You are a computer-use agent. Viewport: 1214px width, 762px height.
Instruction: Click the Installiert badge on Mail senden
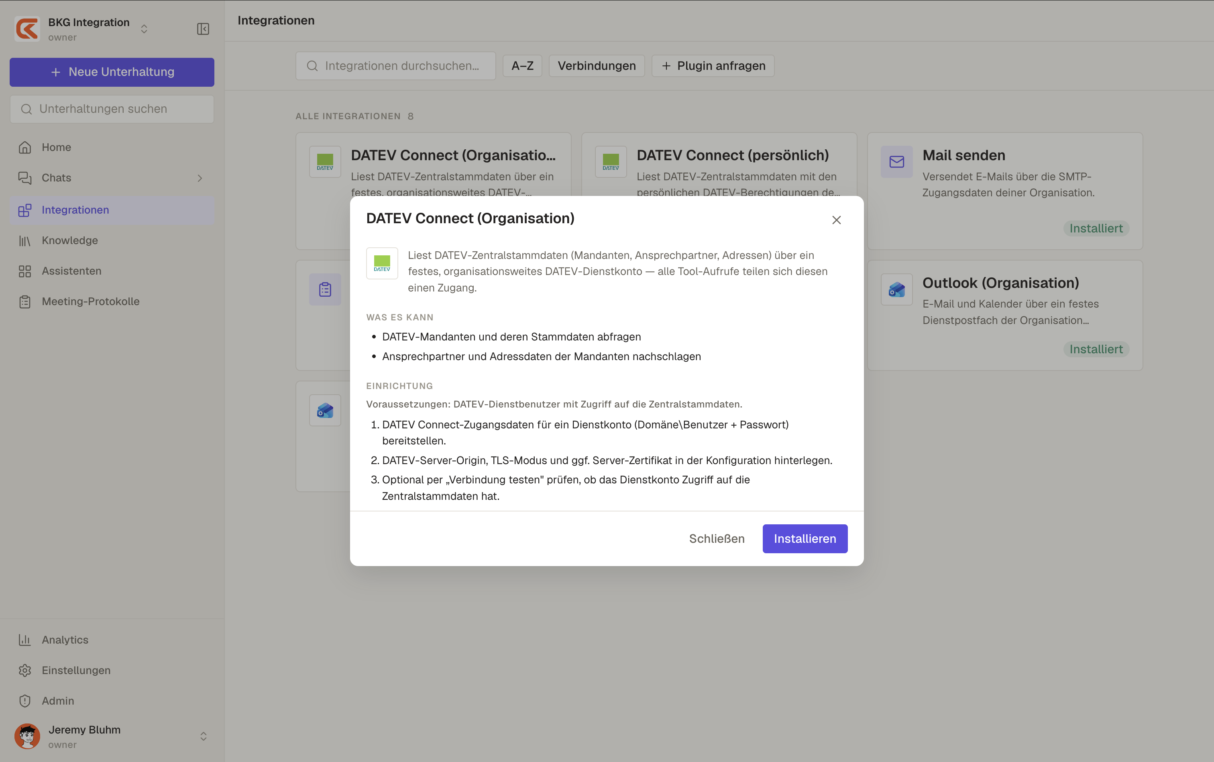coord(1096,228)
